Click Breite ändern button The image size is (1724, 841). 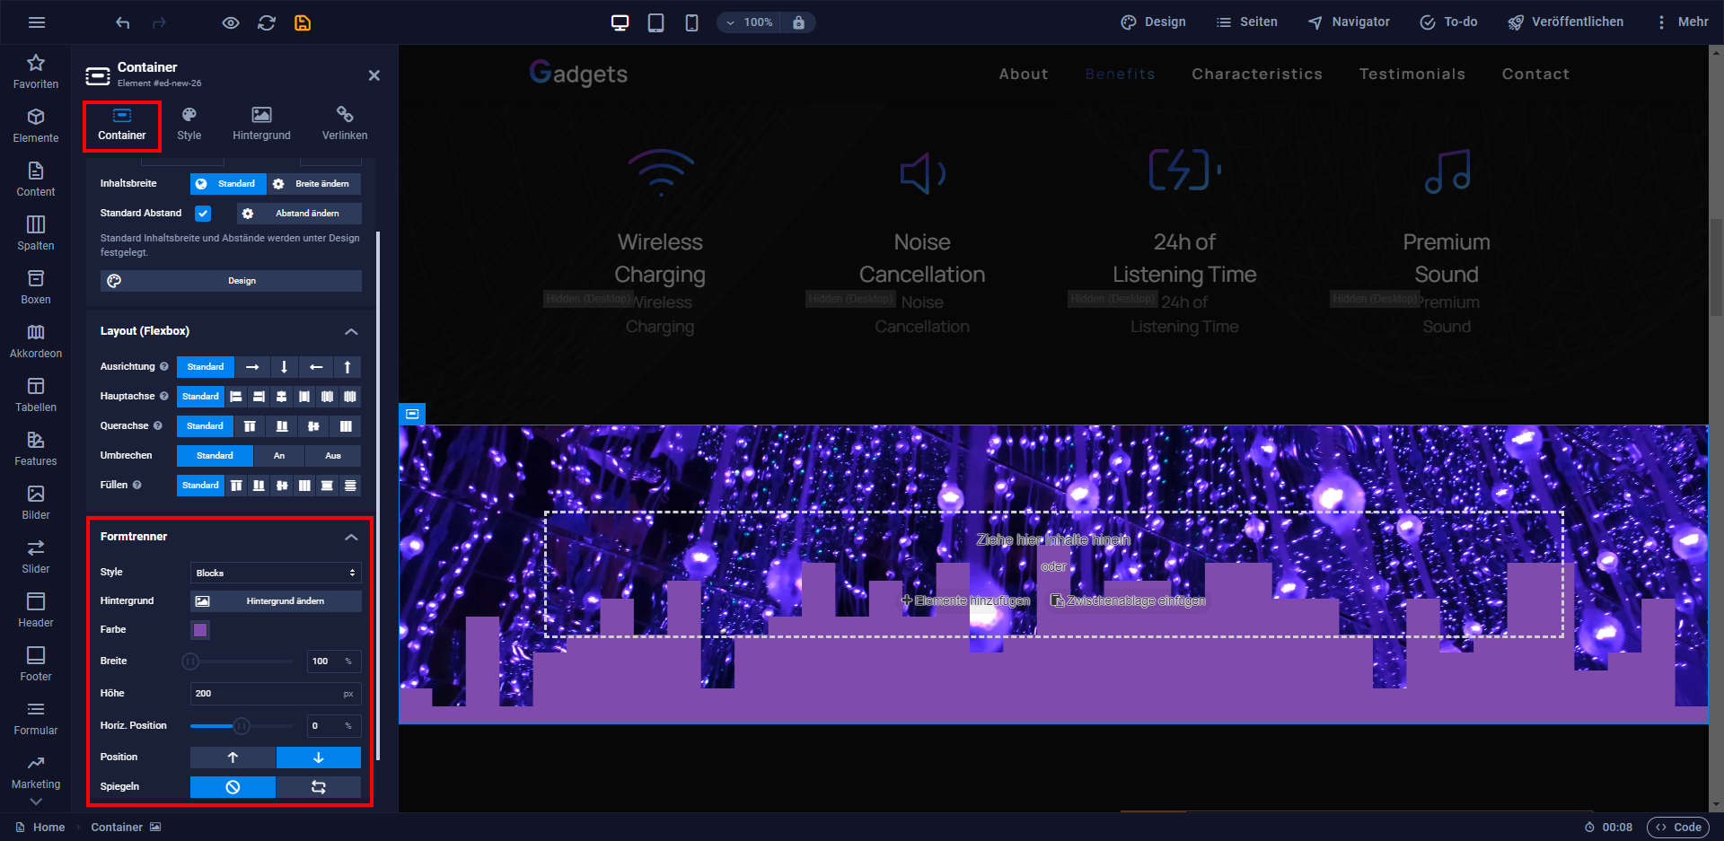314,184
